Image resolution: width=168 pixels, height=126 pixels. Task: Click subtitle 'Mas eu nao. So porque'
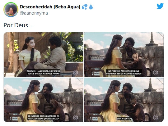44,71
